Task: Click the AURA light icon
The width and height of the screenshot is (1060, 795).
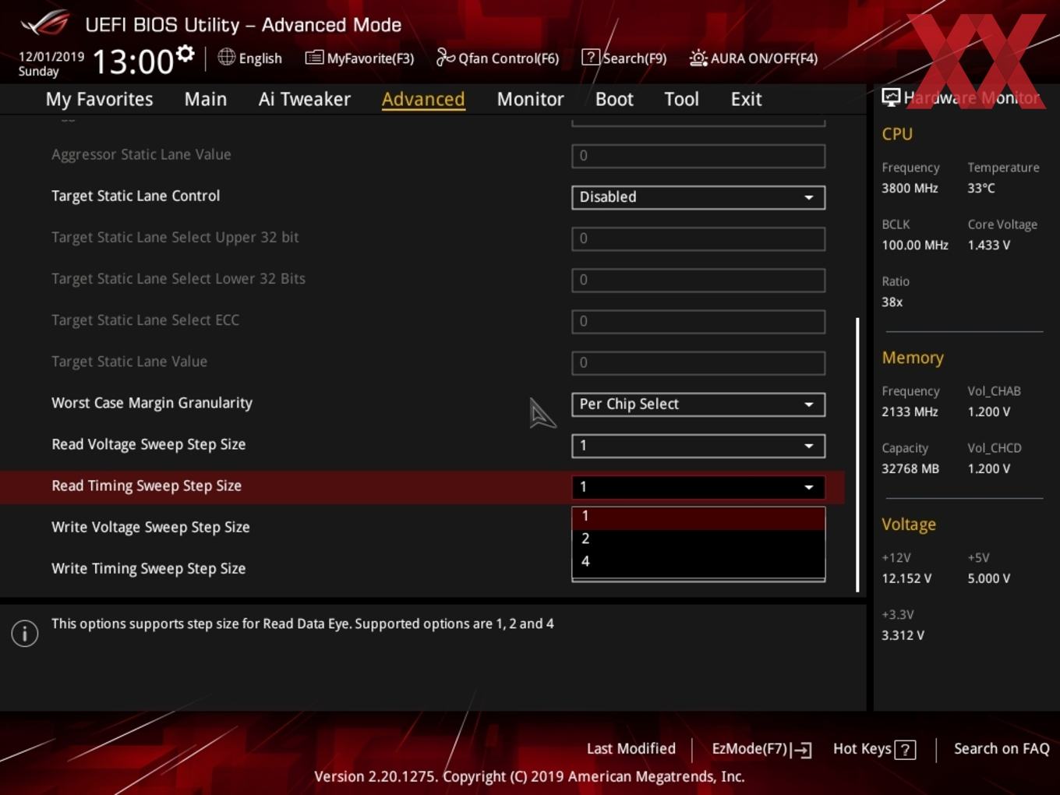Action: (x=698, y=58)
